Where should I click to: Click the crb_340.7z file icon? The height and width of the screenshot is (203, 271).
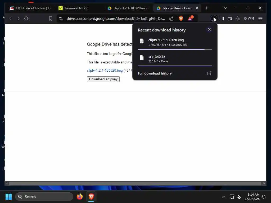coord(142,58)
